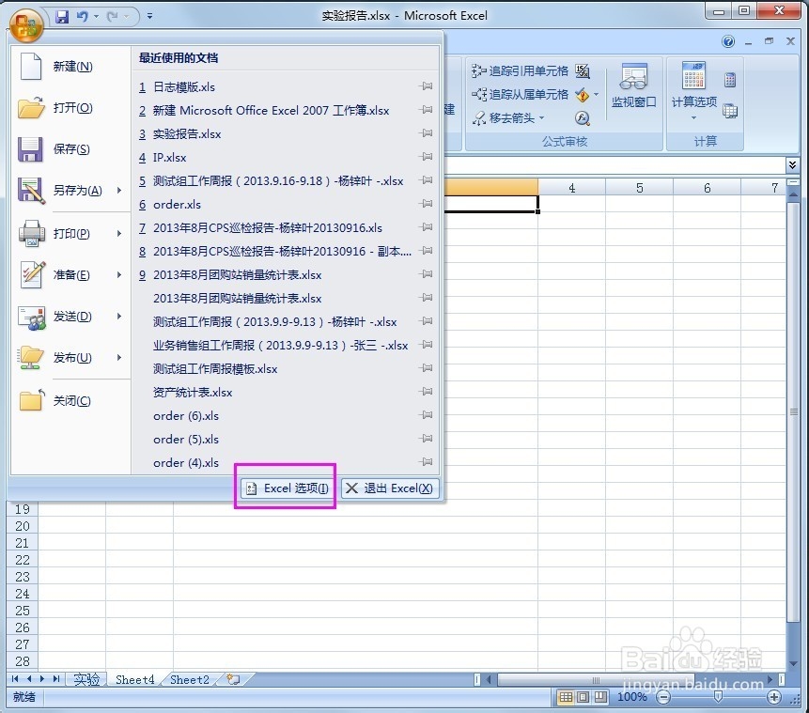Choose 准备(E) from the Office menu

point(70,275)
